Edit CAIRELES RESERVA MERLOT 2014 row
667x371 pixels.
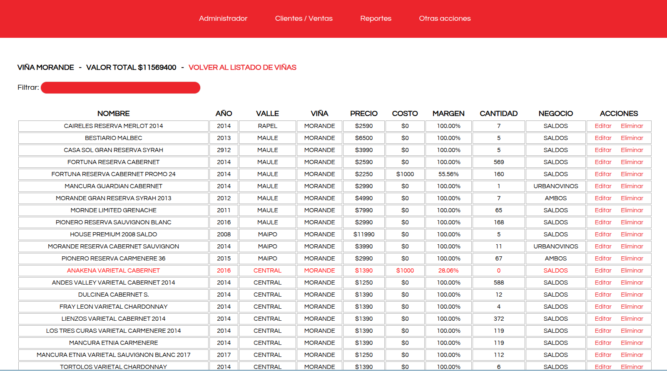[603, 126]
